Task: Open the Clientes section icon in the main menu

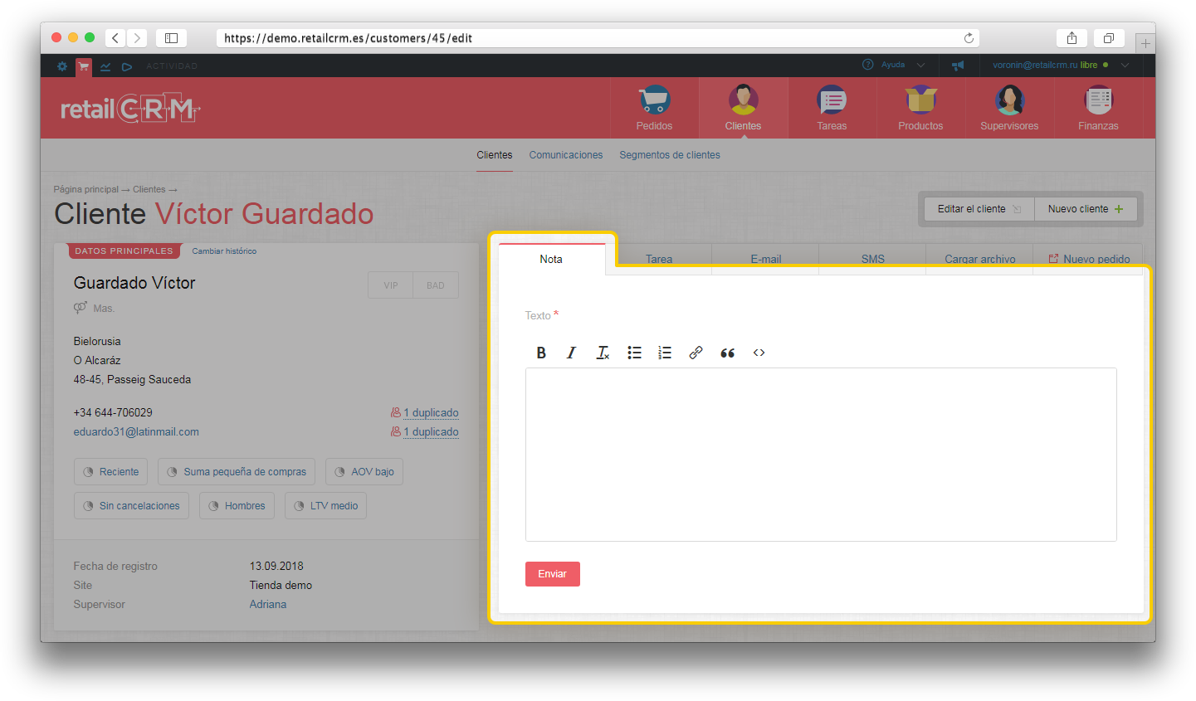Action: [743, 108]
